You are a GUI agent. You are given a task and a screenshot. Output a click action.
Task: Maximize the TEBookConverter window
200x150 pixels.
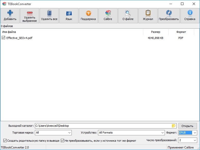[x=182, y=4]
